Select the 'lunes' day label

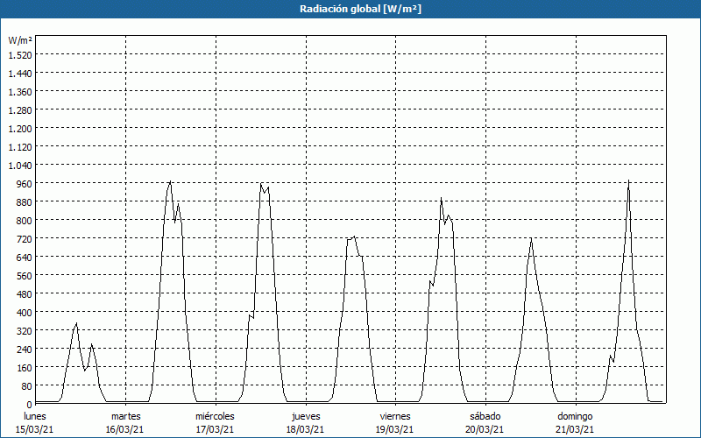pos(35,416)
